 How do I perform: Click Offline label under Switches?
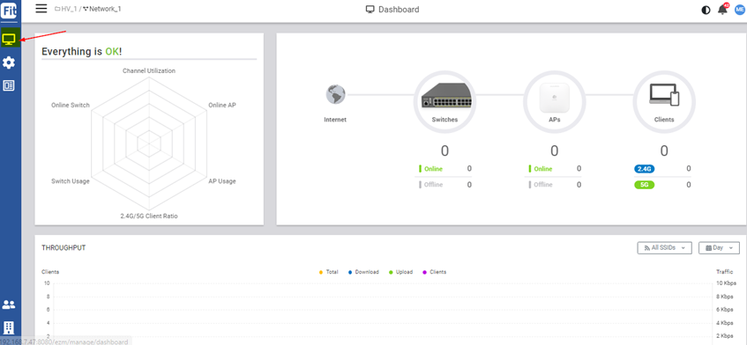(x=434, y=185)
